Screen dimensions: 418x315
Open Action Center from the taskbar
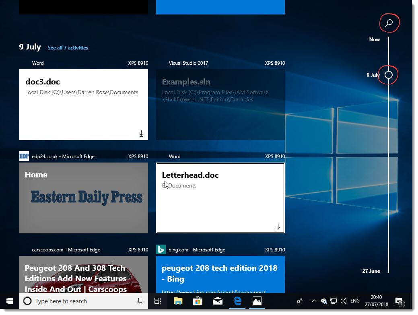click(x=399, y=301)
